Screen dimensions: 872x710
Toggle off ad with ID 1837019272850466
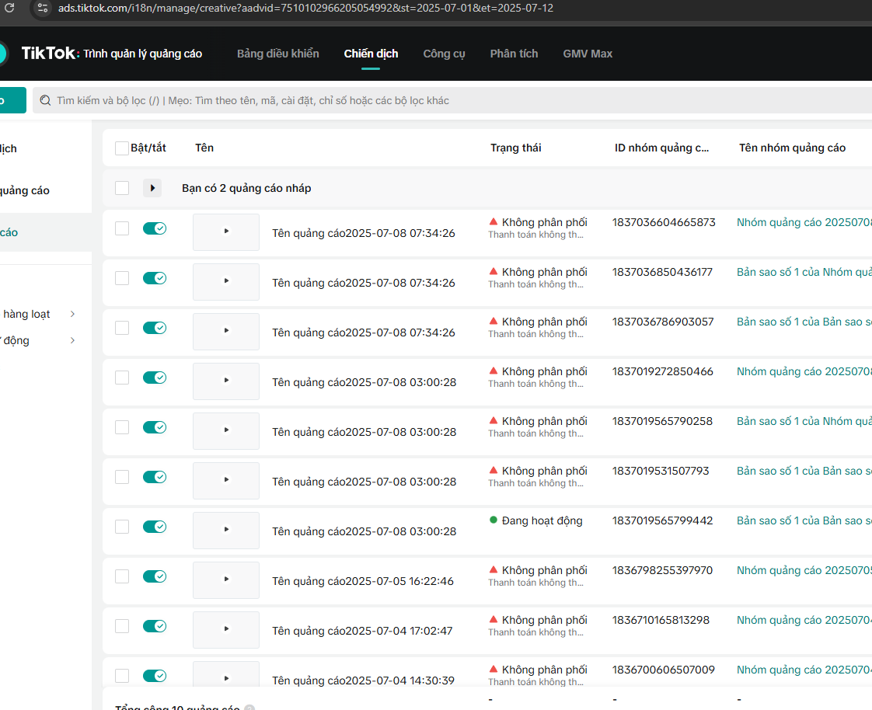[155, 378]
